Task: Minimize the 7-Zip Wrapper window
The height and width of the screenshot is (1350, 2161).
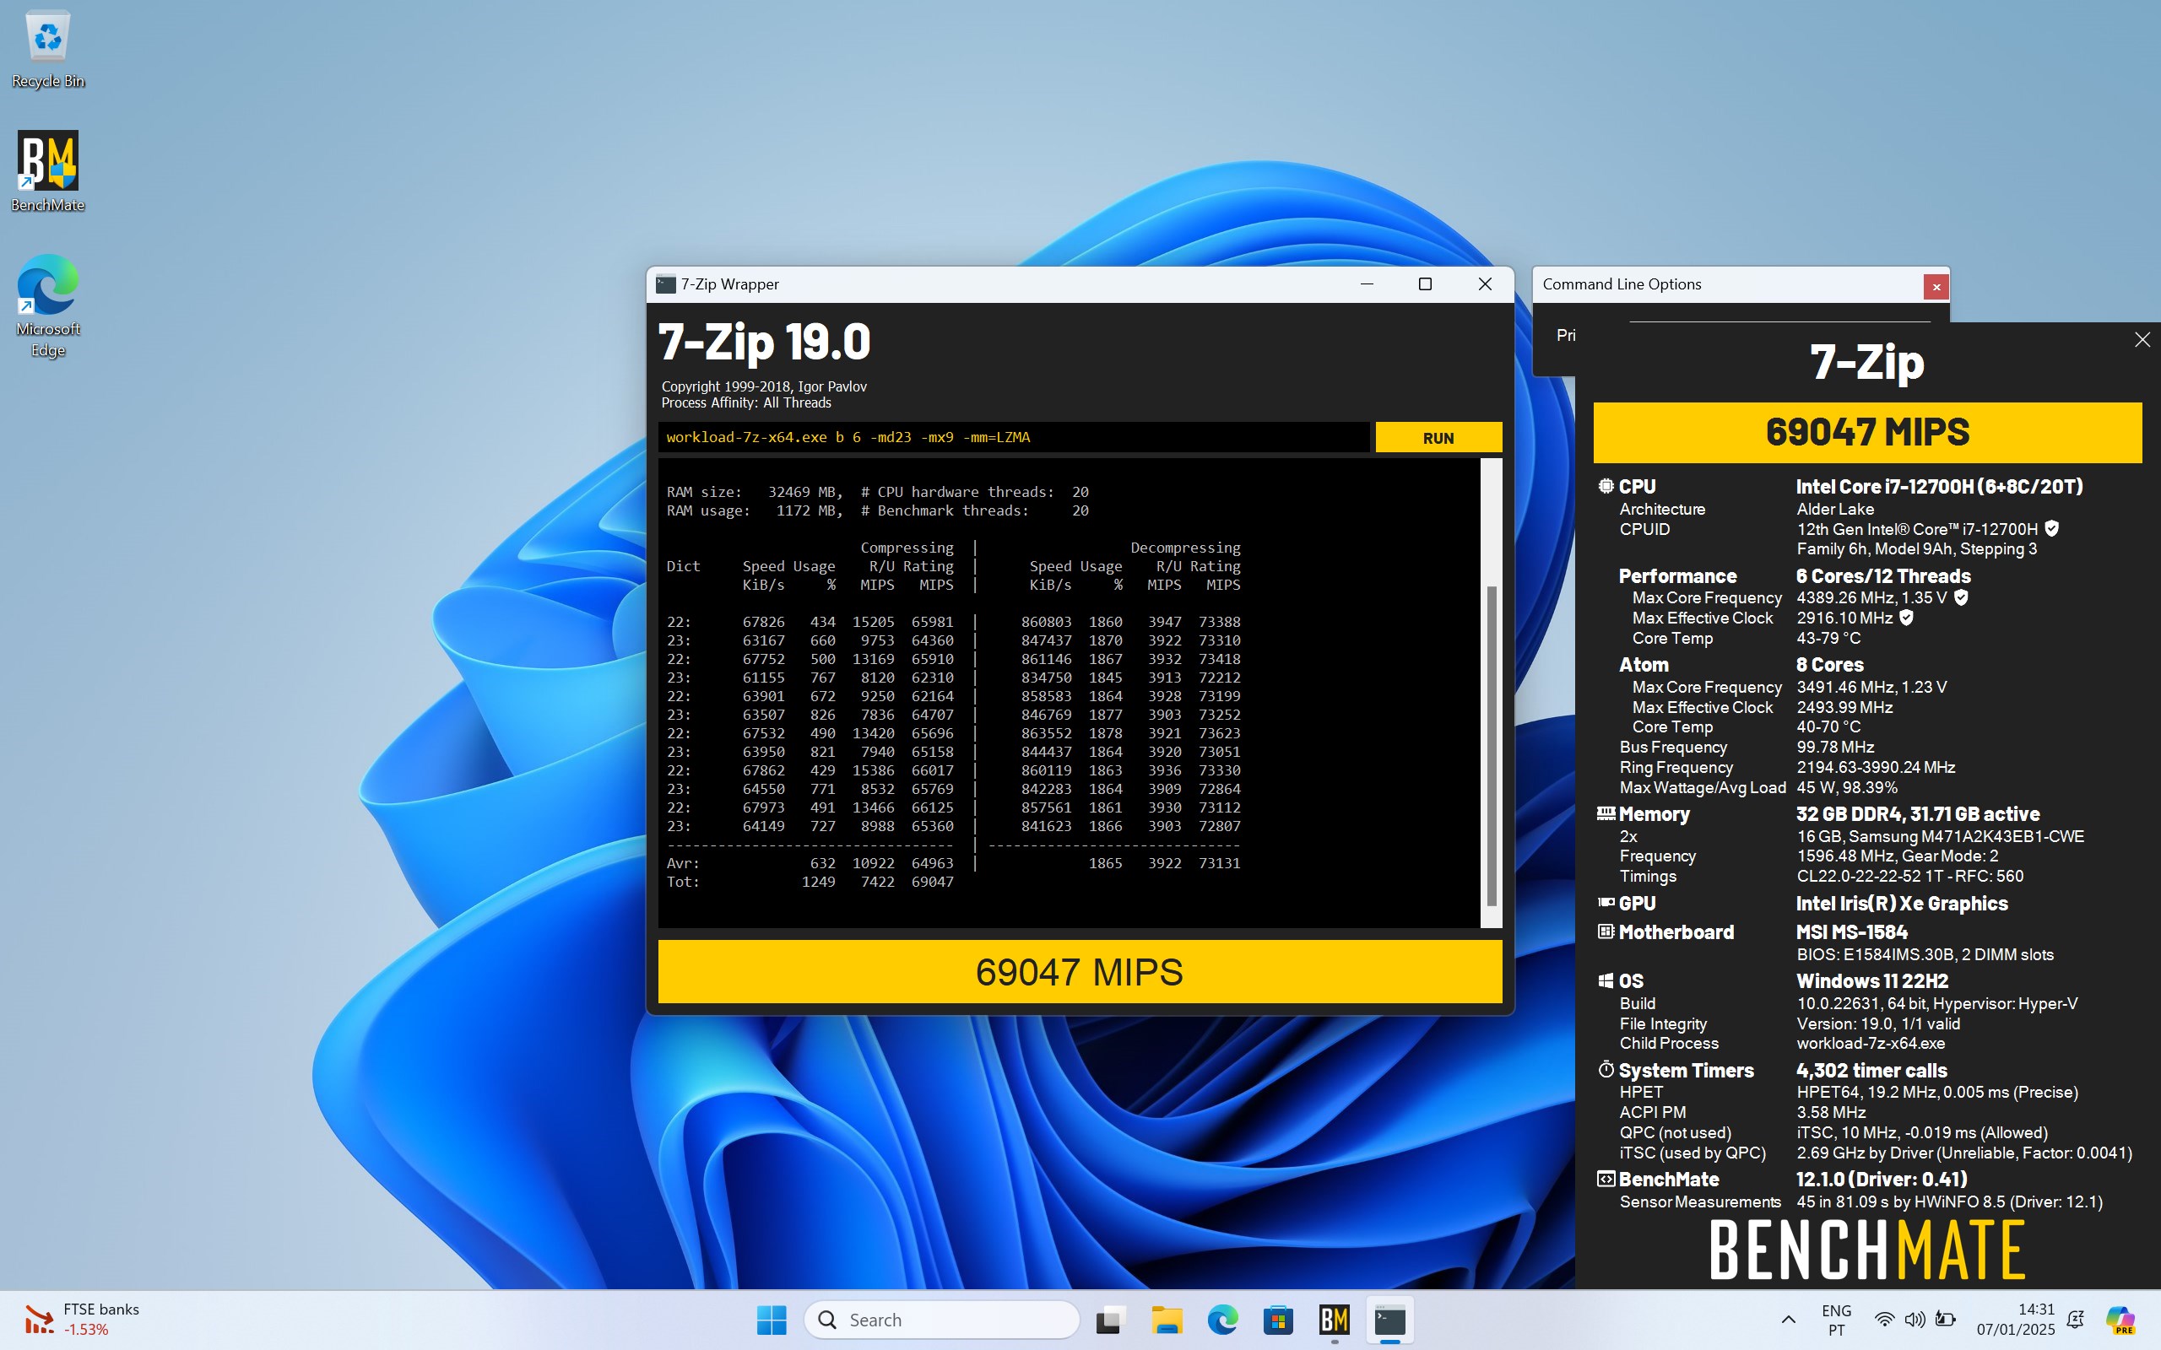Action: click(x=1367, y=284)
